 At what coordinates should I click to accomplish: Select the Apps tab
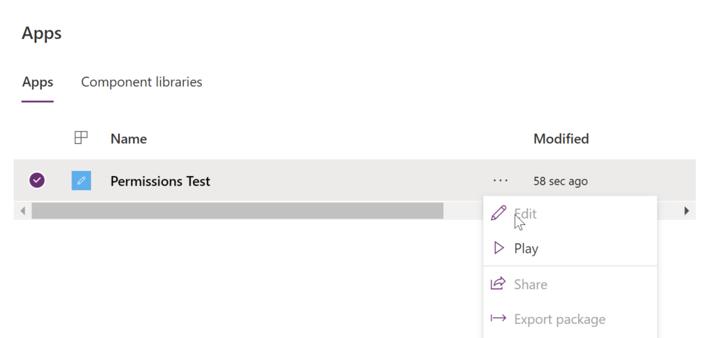38,82
